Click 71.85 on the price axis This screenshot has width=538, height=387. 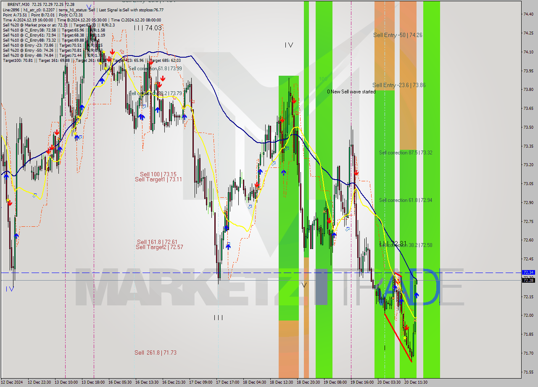[x=528, y=334]
